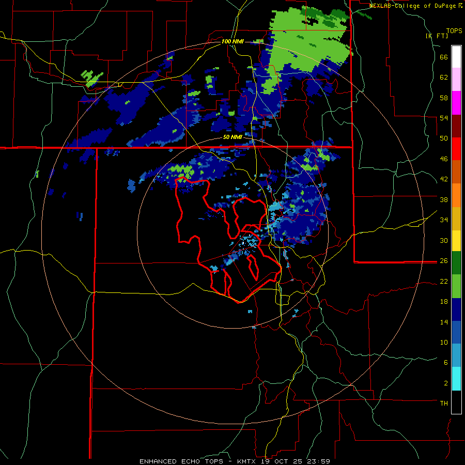Click the "100 NMI" range ring label
Viewport: 465px width, 465px height.
coord(233,41)
